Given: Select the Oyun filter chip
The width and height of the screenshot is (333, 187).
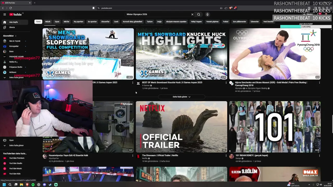Looking at the screenshot, I should (x=57, y=22).
